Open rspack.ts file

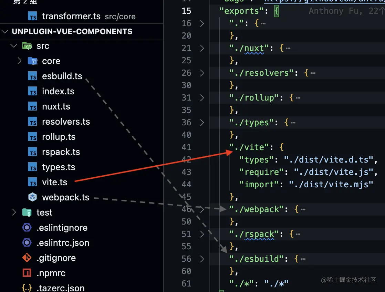[61, 152]
